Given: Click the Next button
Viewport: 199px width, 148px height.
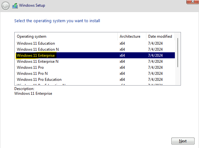Looking at the screenshot, I should coord(183,141).
